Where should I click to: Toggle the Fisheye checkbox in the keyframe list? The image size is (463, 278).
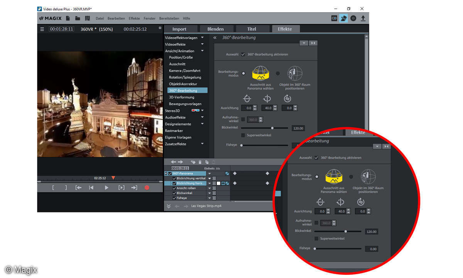tap(174, 198)
